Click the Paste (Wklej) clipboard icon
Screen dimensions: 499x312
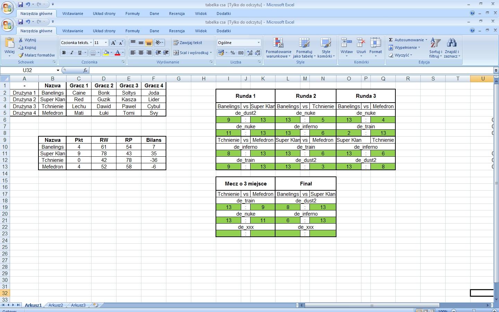click(x=9, y=43)
